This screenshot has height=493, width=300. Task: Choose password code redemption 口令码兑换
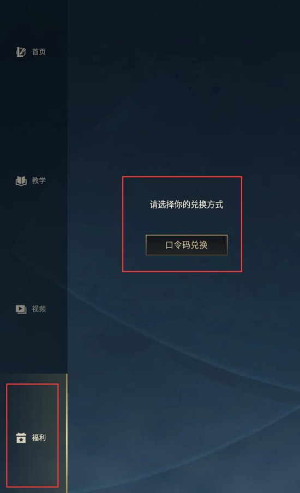(187, 245)
